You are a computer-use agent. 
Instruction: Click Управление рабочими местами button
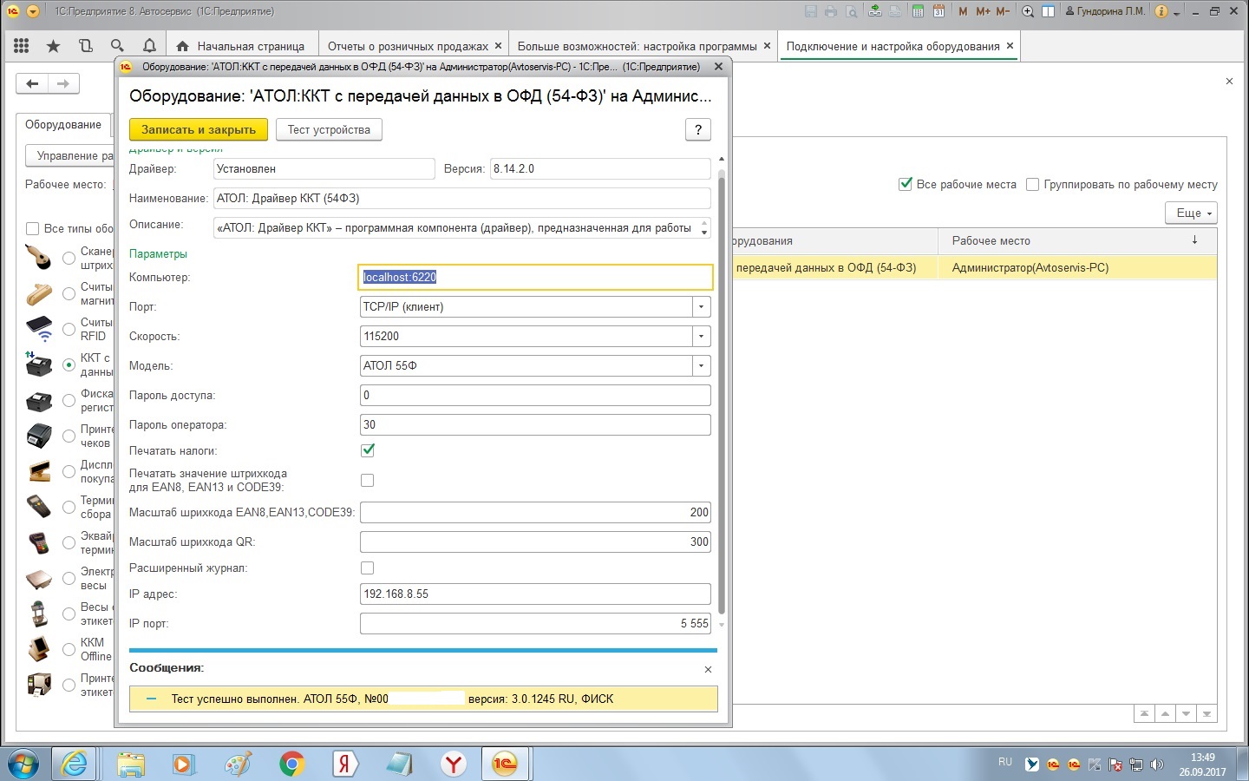pyautogui.click(x=69, y=155)
